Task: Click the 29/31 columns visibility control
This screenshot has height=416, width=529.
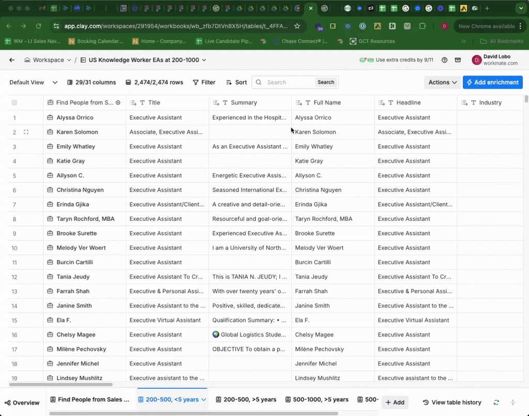Action: tap(91, 82)
